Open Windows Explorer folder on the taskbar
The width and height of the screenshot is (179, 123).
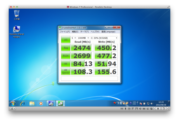[32, 103]
